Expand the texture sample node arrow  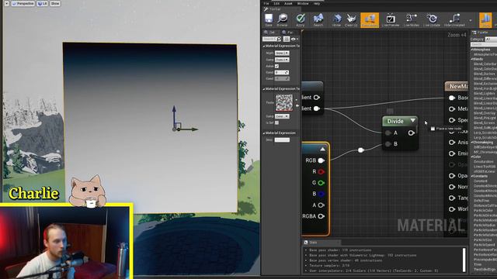[322, 150]
